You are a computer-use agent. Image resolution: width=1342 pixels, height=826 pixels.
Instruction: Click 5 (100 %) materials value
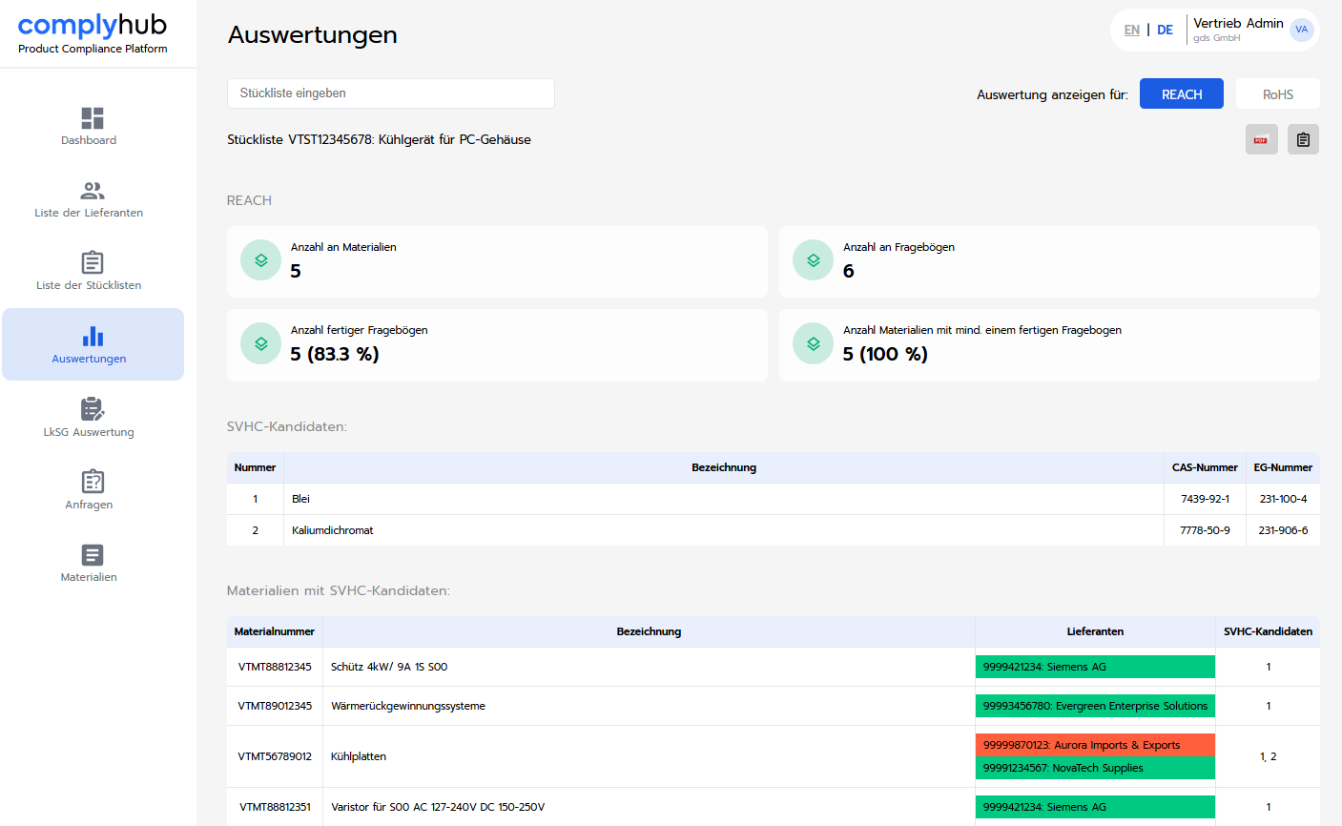point(885,354)
